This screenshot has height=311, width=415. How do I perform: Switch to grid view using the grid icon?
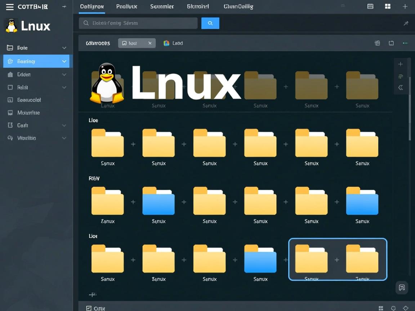pyautogui.click(x=388, y=6)
